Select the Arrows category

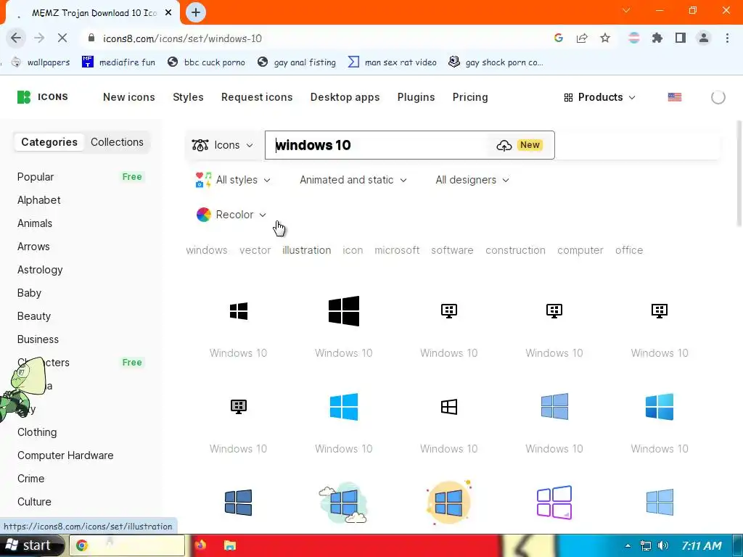coord(33,247)
